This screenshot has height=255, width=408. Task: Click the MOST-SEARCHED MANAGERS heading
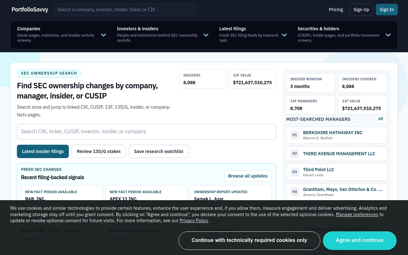tap(318, 119)
